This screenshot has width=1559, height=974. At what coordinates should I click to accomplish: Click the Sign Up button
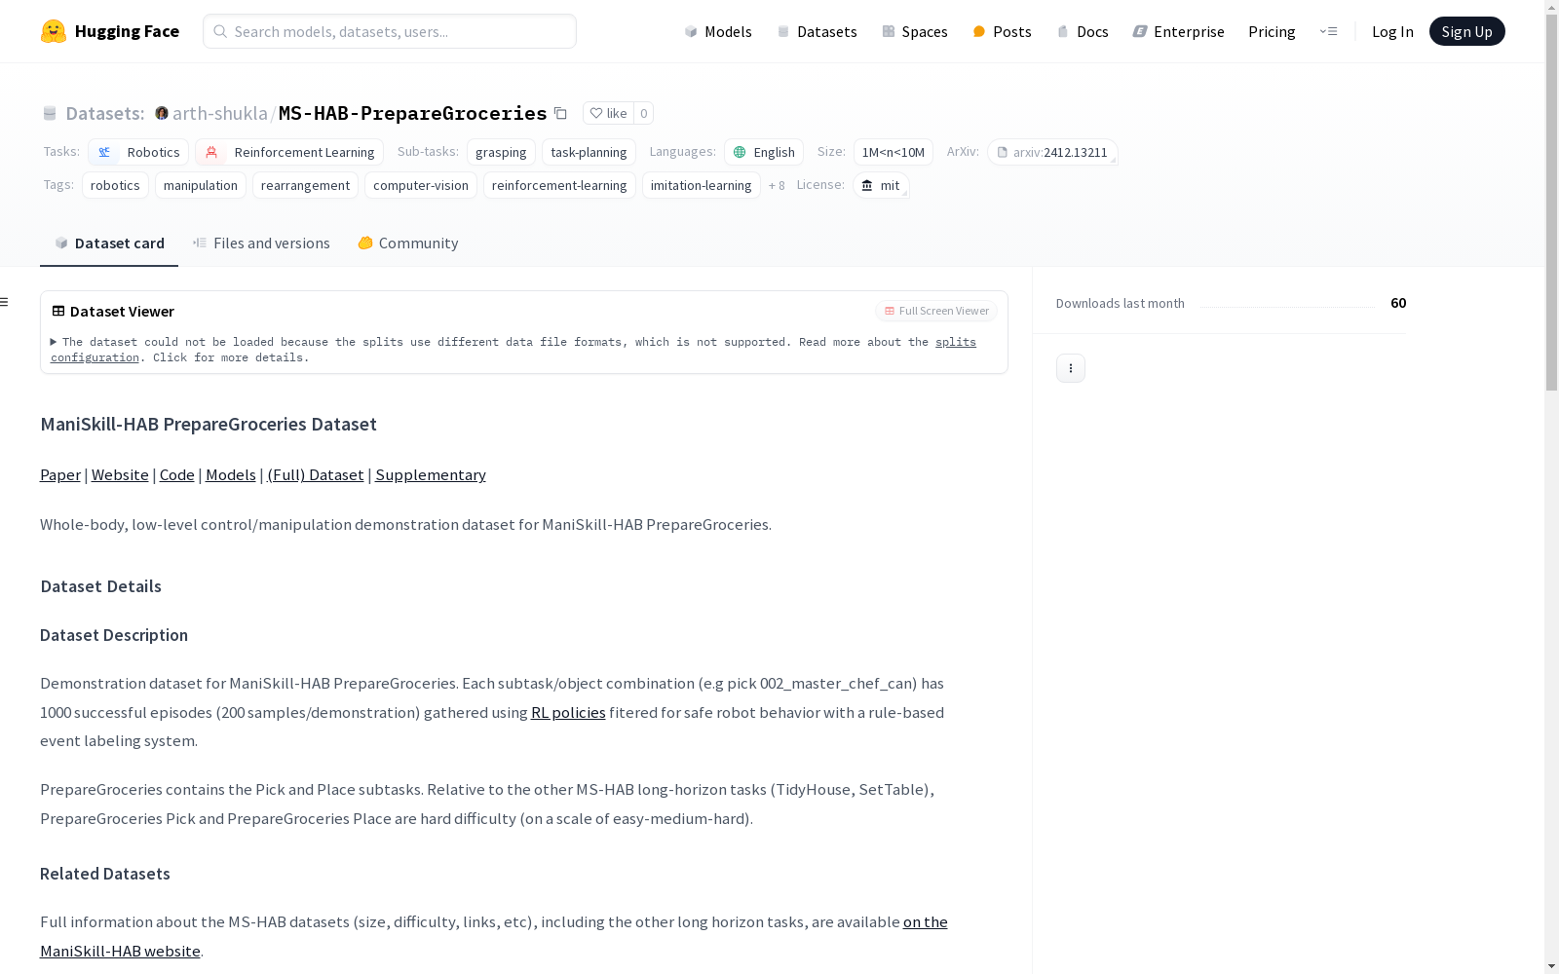coord(1466,31)
